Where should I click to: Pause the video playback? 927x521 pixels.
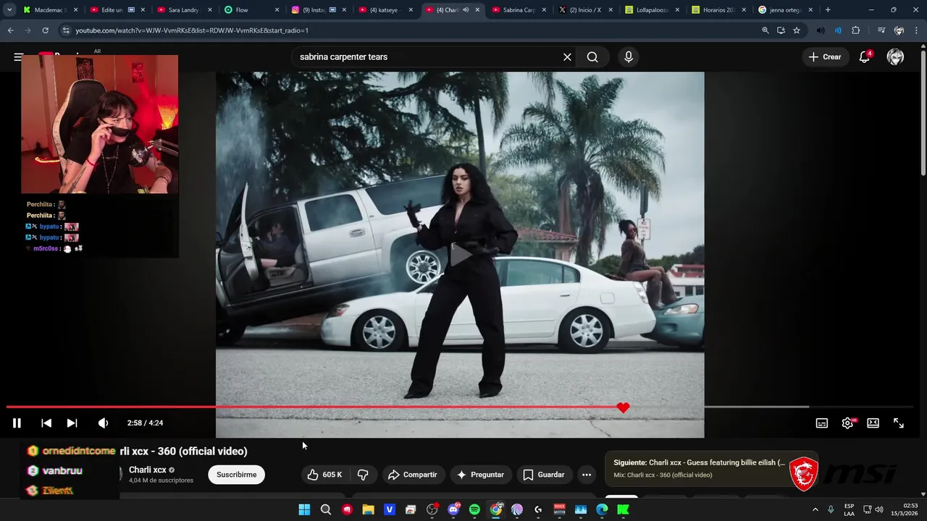point(17,423)
